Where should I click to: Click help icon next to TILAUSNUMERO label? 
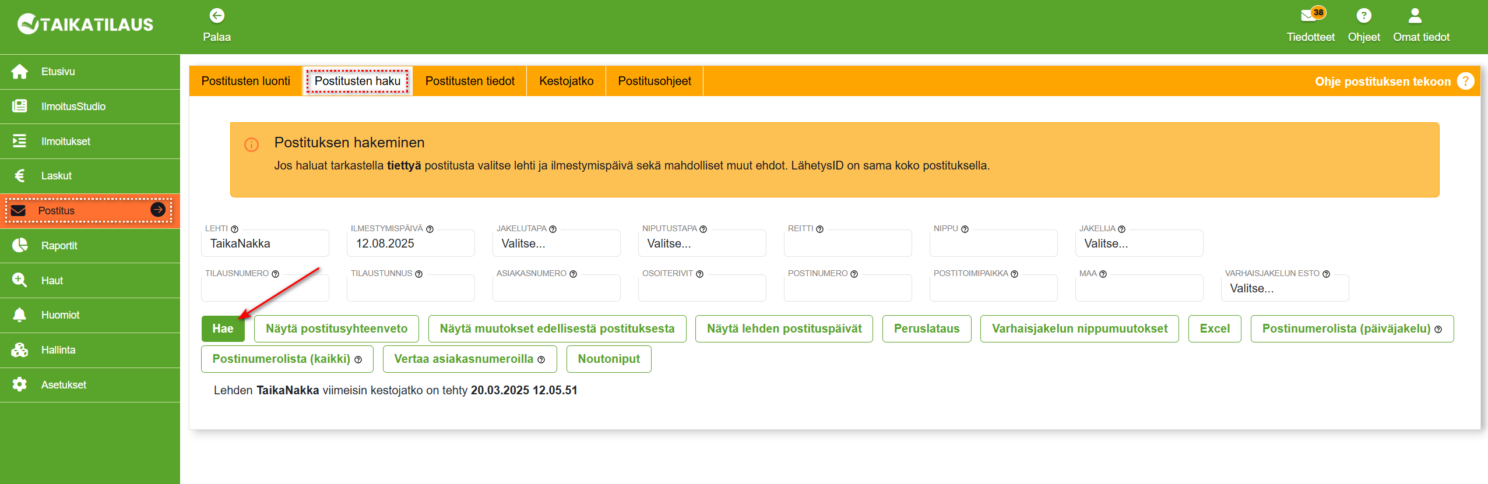(275, 274)
